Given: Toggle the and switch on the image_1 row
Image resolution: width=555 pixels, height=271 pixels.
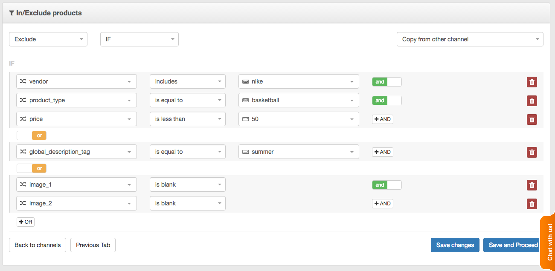Looking at the screenshot, I should 386,185.
